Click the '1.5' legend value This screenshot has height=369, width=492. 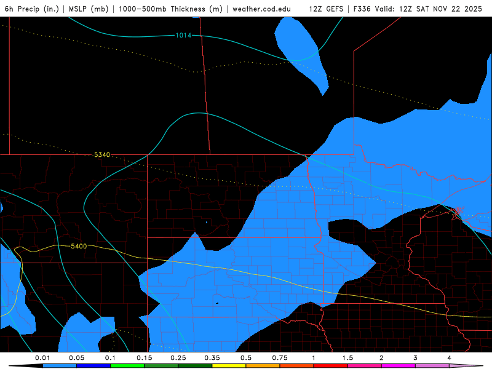coord(347,358)
